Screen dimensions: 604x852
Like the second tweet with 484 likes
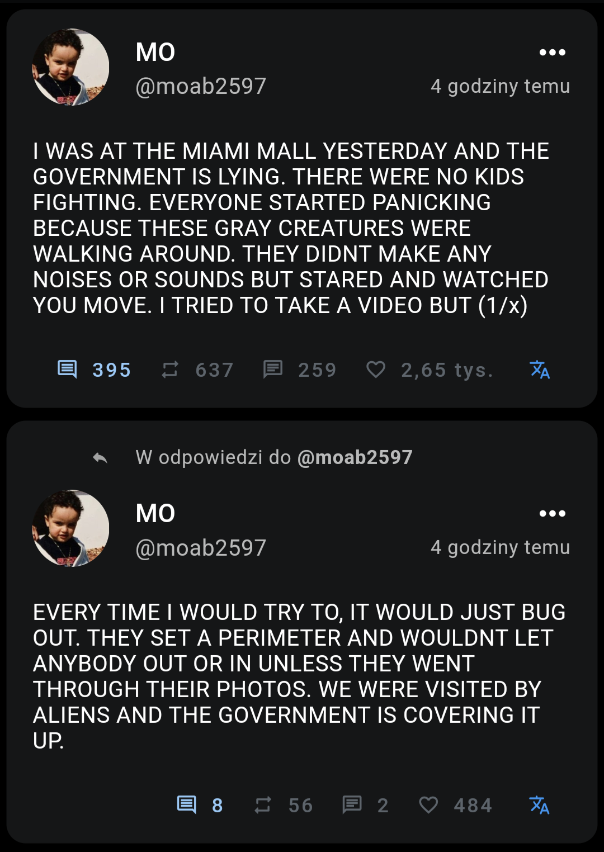[x=428, y=805]
